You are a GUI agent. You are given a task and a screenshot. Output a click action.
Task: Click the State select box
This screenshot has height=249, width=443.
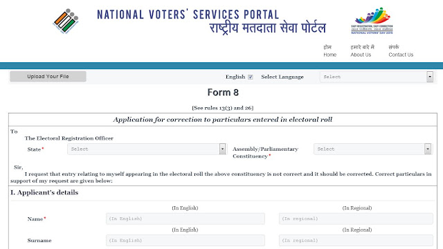[x=147, y=149]
